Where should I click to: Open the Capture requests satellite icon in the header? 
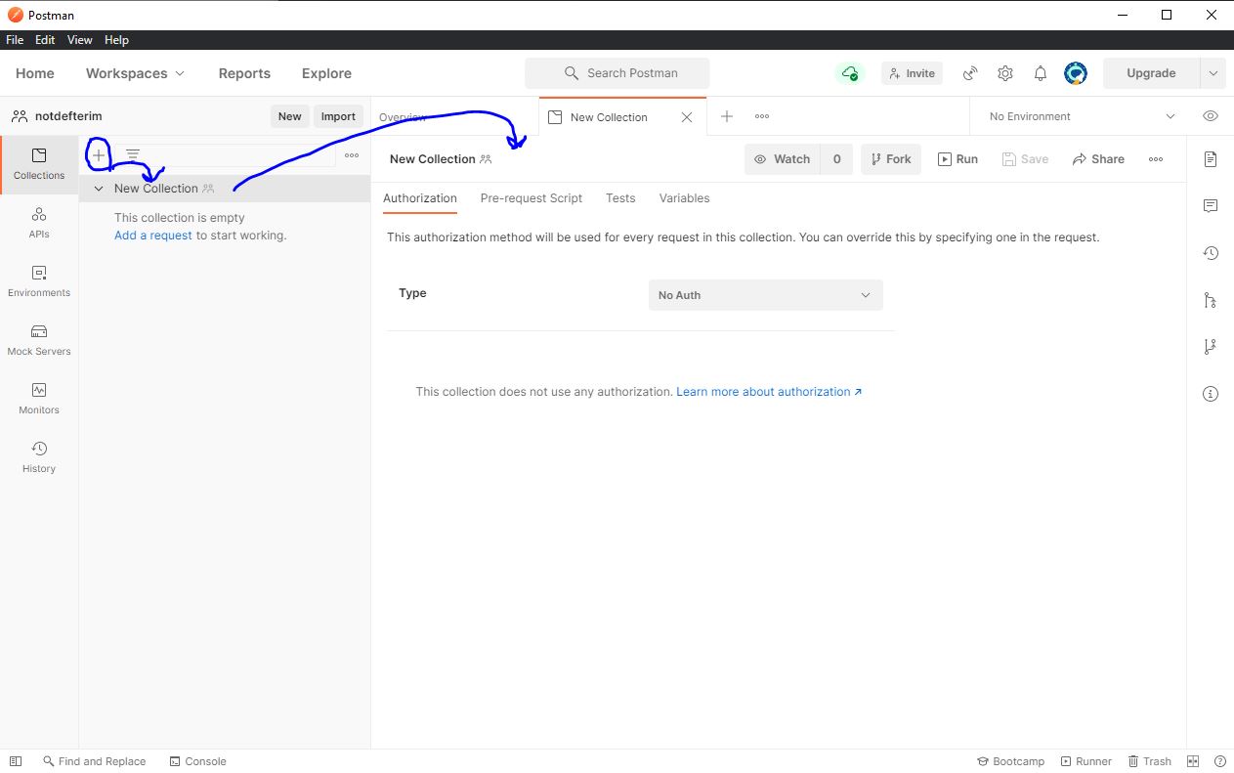[x=970, y=73]
